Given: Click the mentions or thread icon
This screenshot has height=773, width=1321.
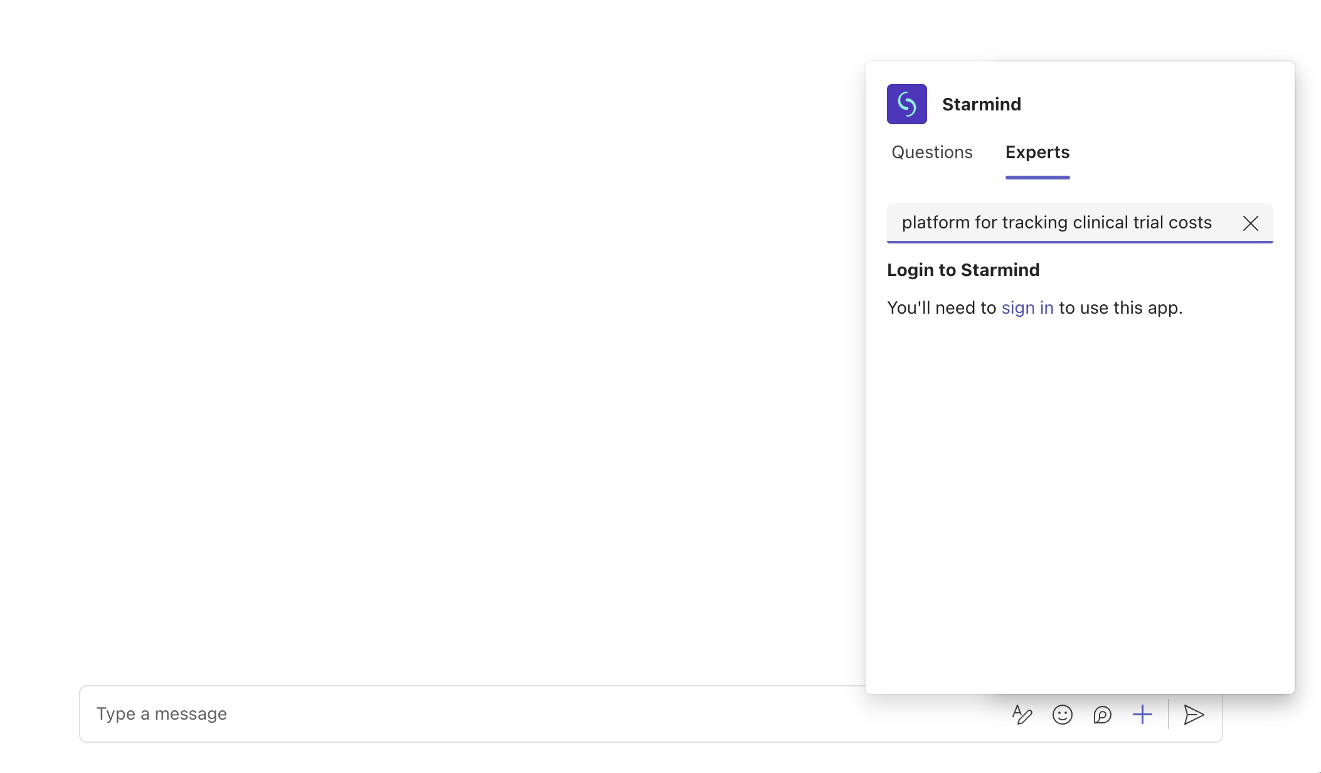Looking at the screenshot, I should tap(1102, 714).
